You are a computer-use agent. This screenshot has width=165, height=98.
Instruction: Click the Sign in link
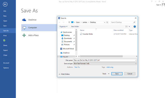[x=159, y=5]
